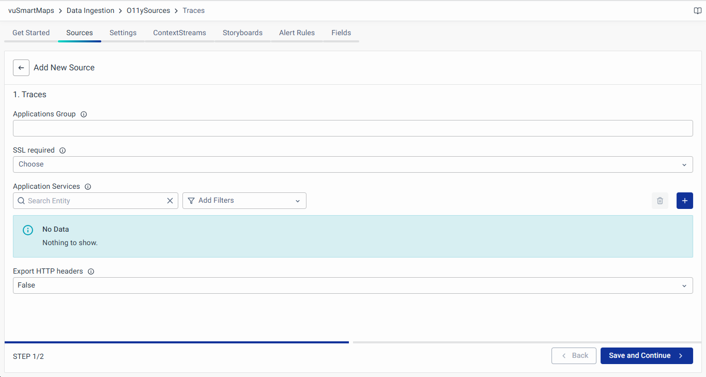This screenshot has height=377, width=706.
Task: Open the documentation book icon
Action: 697,11
